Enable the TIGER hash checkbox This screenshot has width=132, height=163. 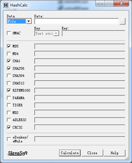tap(9, 105)
